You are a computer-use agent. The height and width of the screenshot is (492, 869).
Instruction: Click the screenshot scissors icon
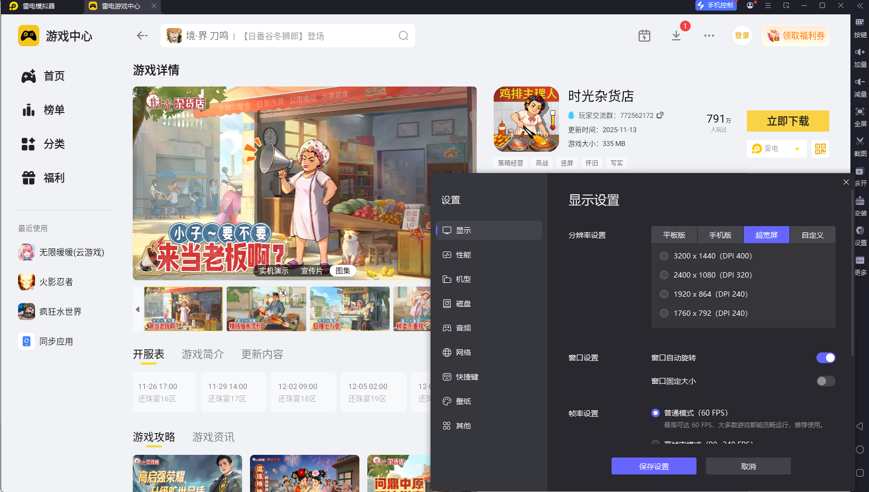click(x=860, y=141)
